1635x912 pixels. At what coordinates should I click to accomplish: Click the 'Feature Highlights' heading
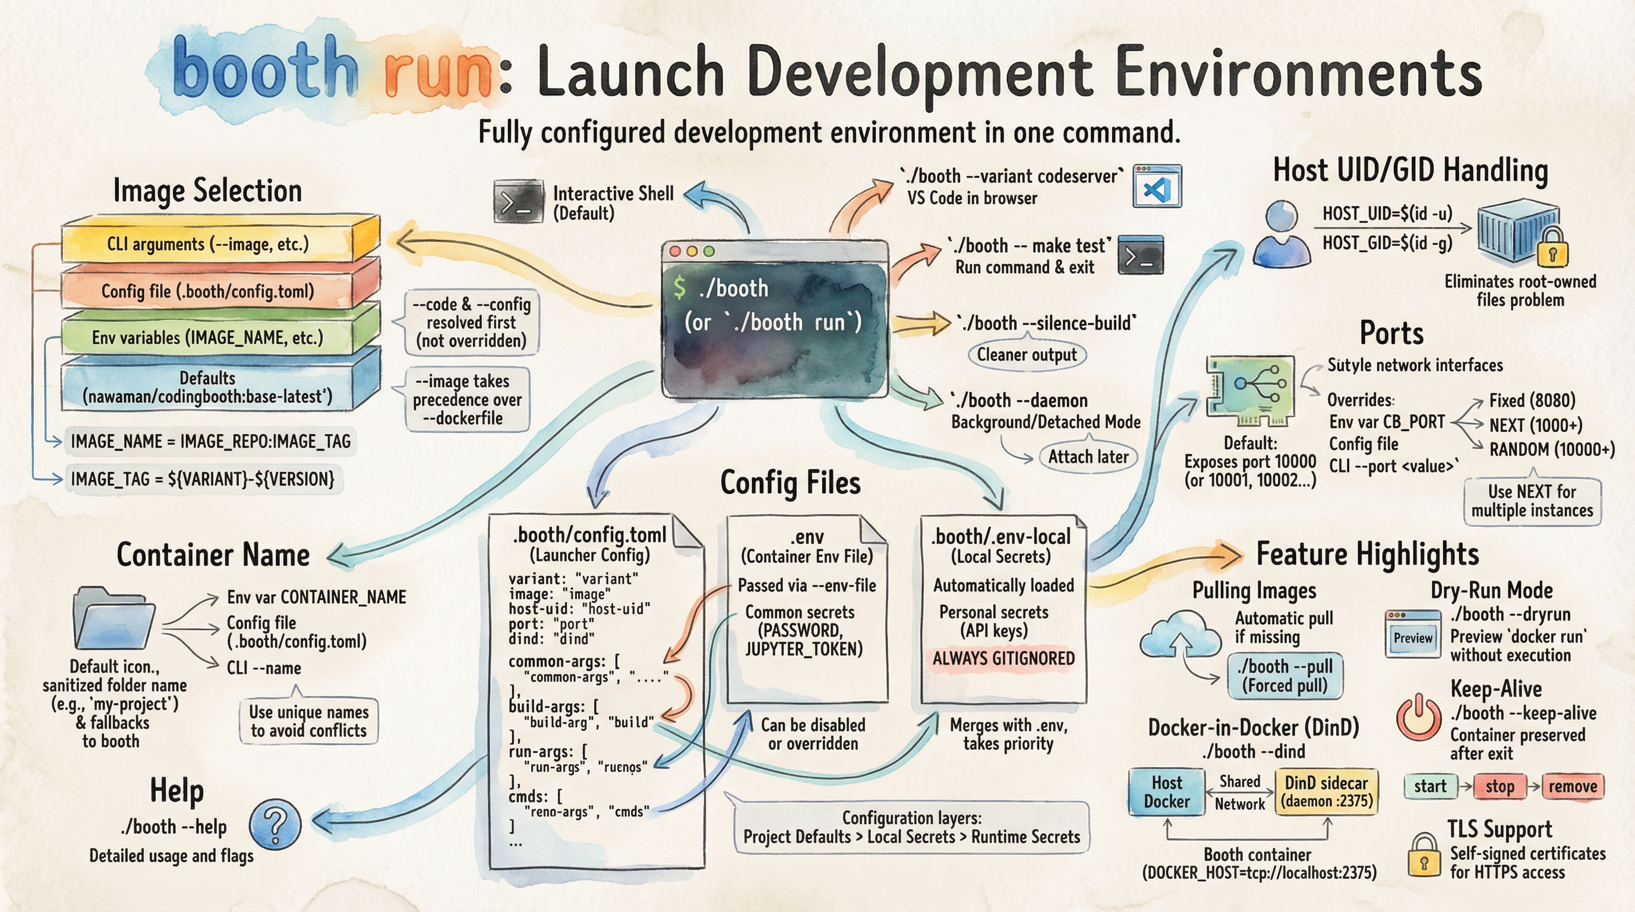click(1367, 553)
